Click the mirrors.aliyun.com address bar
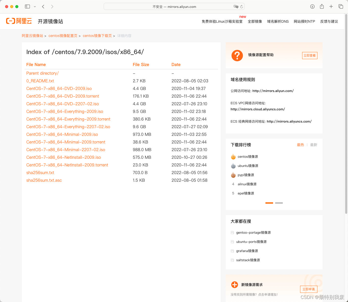Viewport: 348px width, 302px height. [174, 7]
